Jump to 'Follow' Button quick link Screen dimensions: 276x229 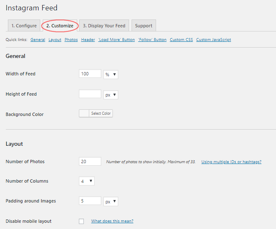pyautogui.click(x=152, y=40)
